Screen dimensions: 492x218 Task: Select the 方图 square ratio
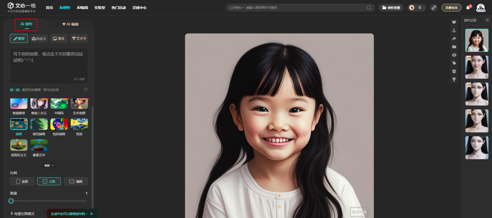49,181
